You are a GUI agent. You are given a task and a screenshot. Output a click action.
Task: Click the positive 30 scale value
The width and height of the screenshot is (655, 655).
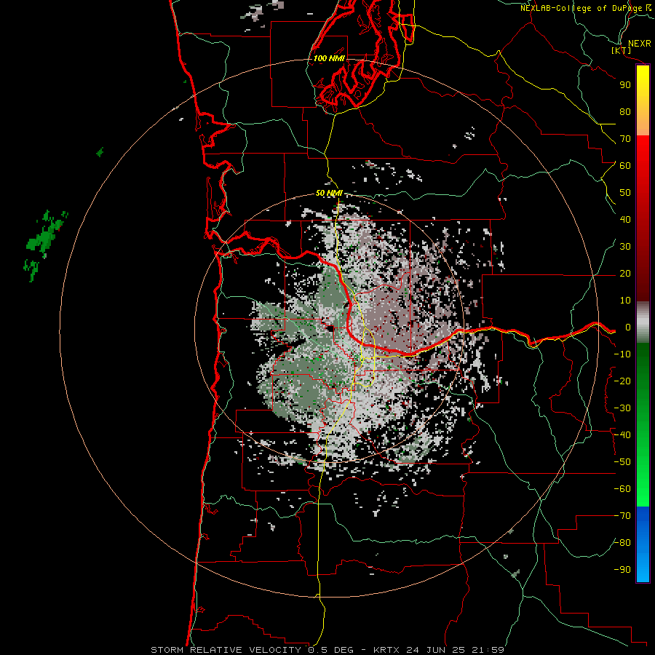tap(625, 247)
